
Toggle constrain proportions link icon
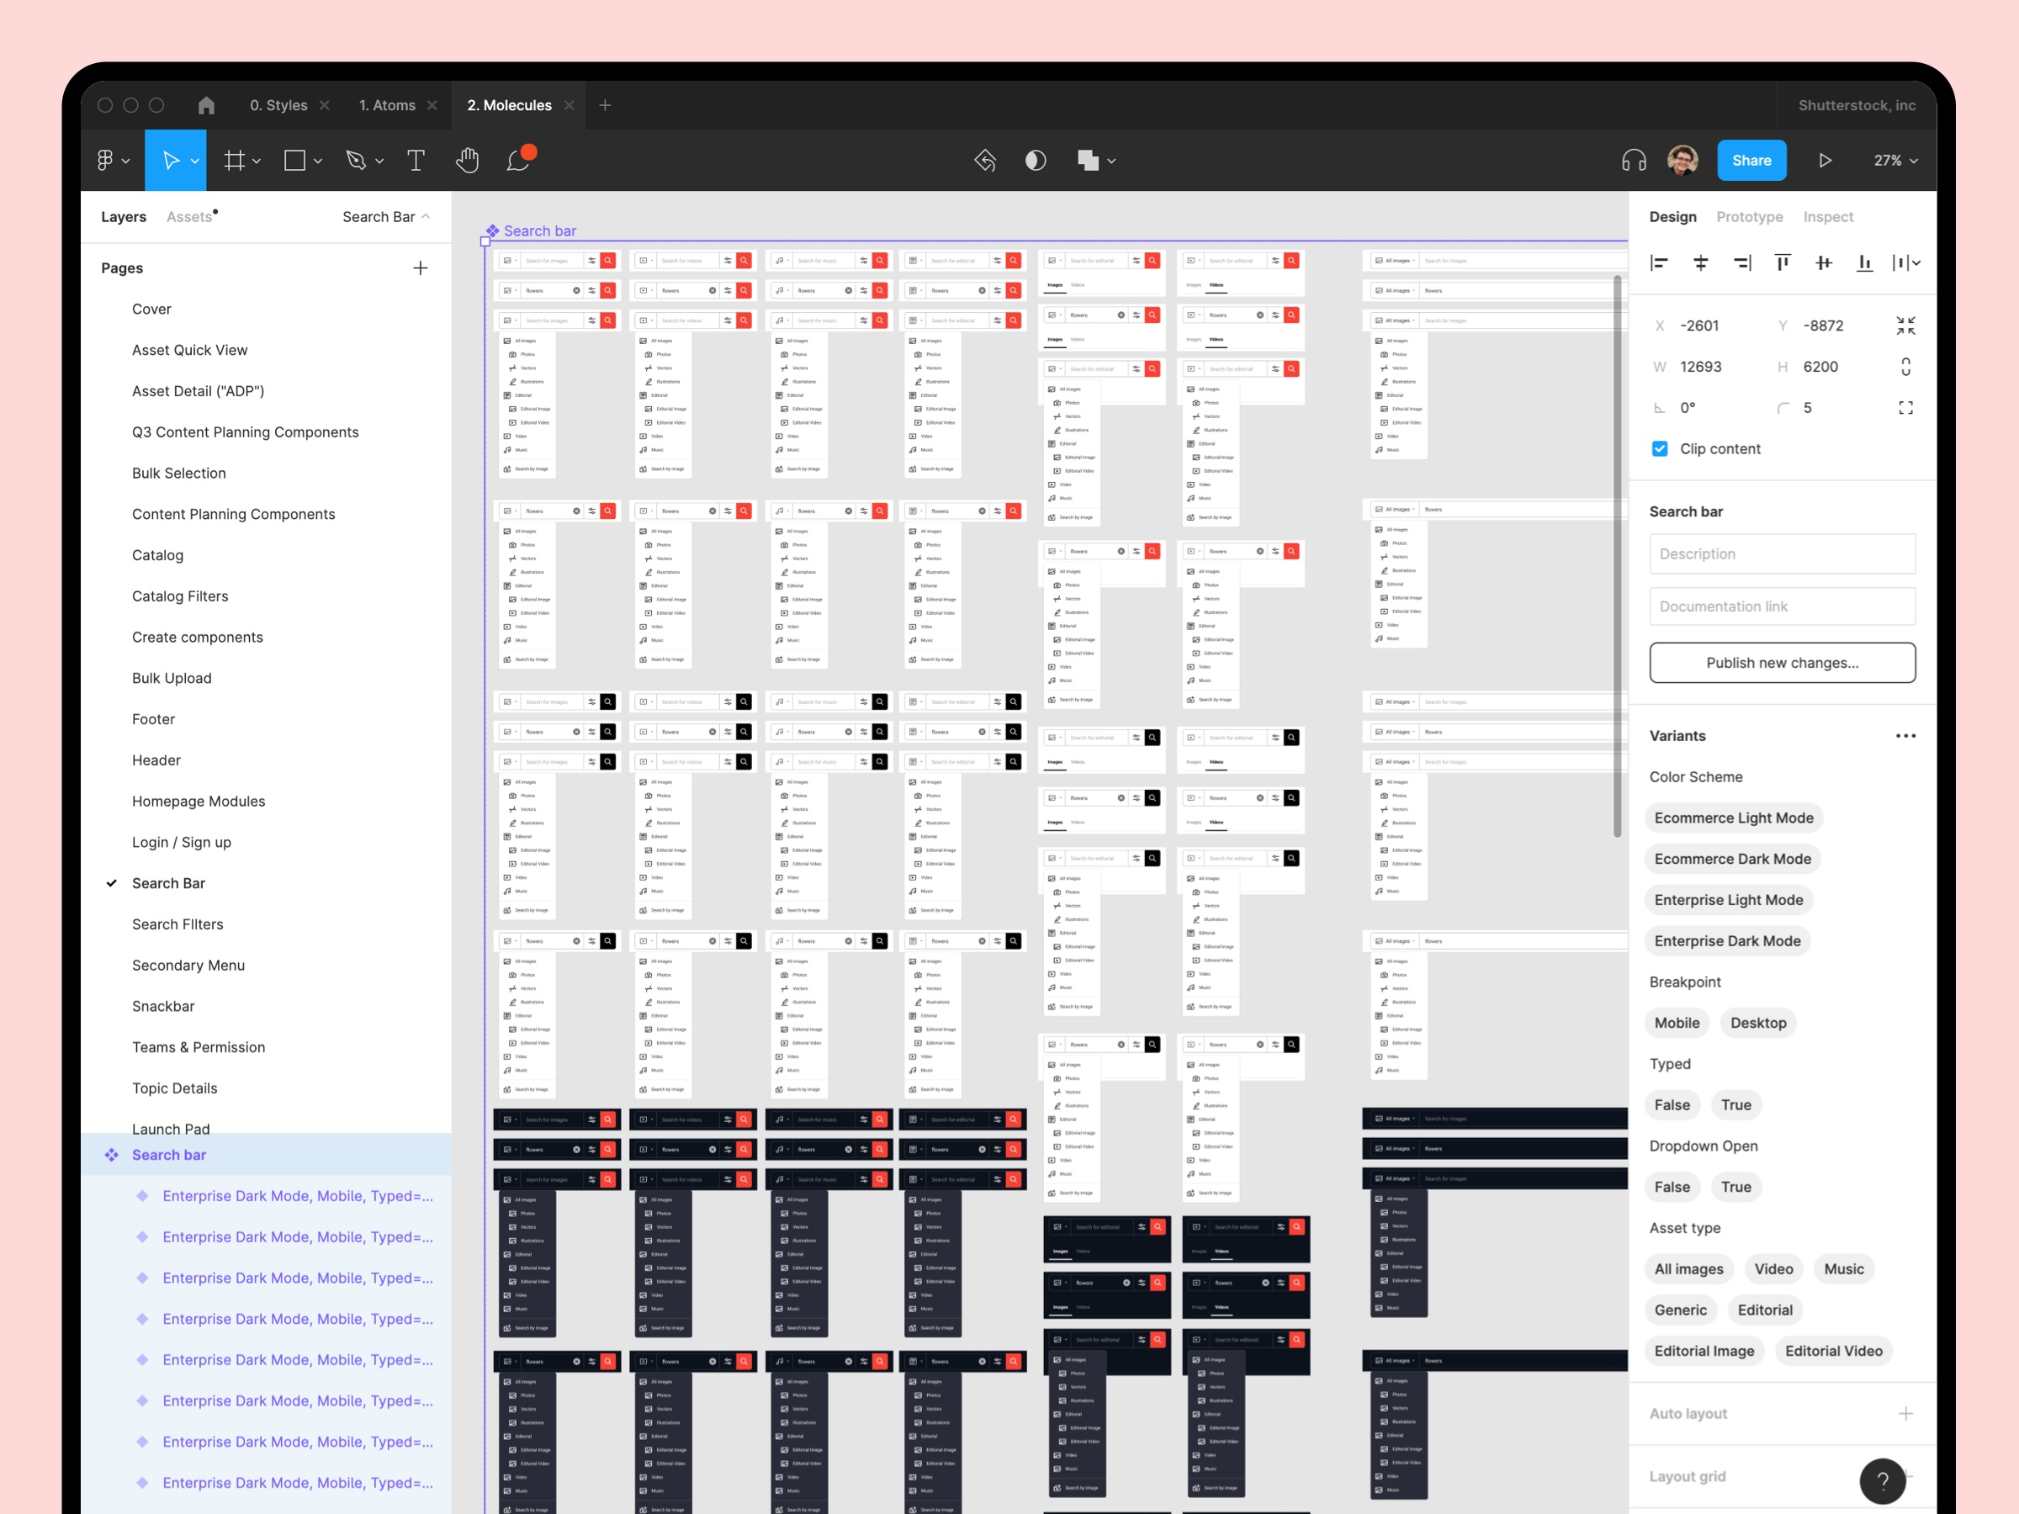tap(1905, 367)
